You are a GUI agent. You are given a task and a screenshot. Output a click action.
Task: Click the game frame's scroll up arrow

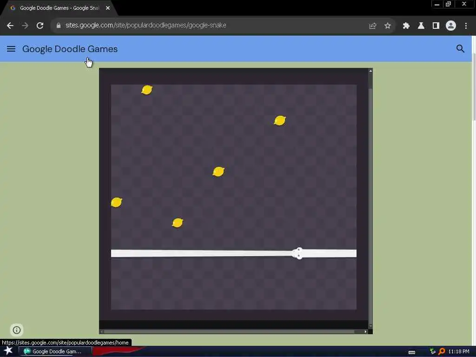tap(370, 71)
